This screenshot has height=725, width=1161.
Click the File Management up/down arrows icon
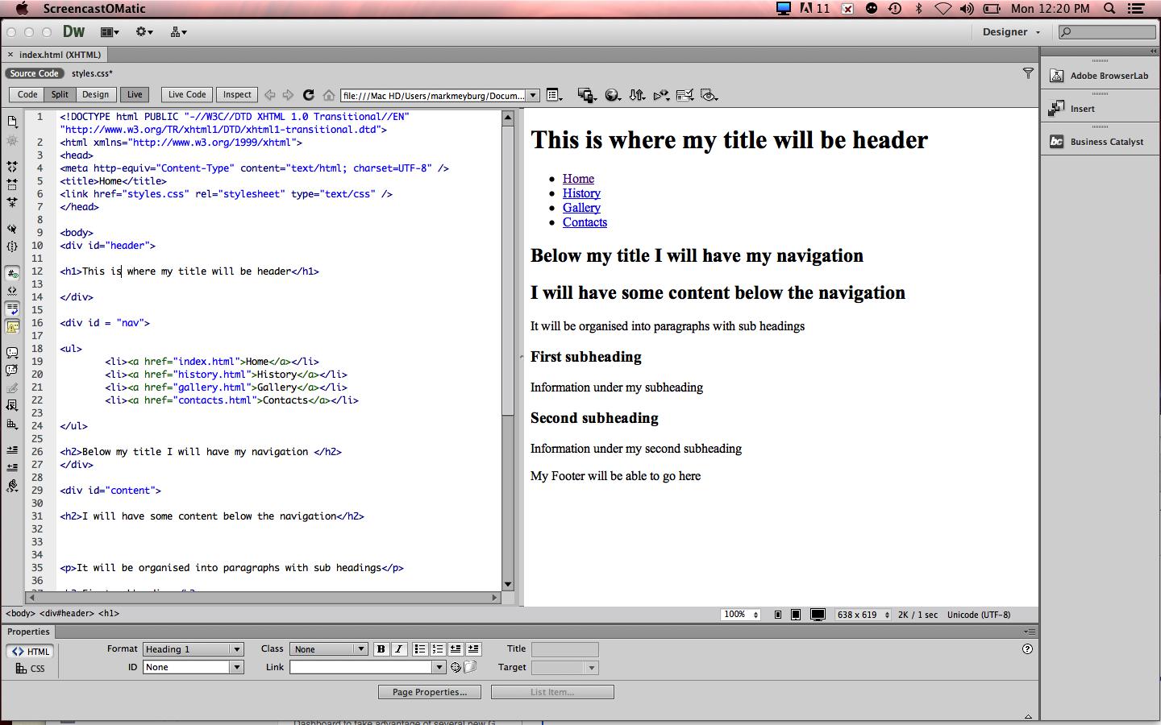click(x=636, y=95)
